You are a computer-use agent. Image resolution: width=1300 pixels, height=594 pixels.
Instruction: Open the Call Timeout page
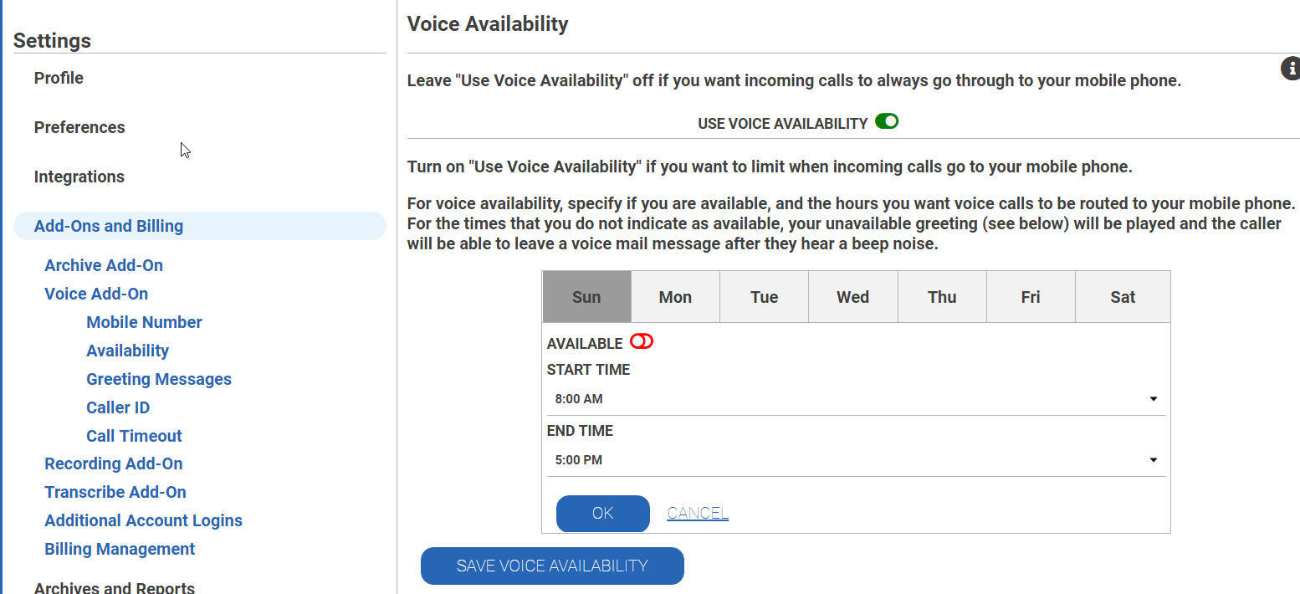[x=134, y=436]
